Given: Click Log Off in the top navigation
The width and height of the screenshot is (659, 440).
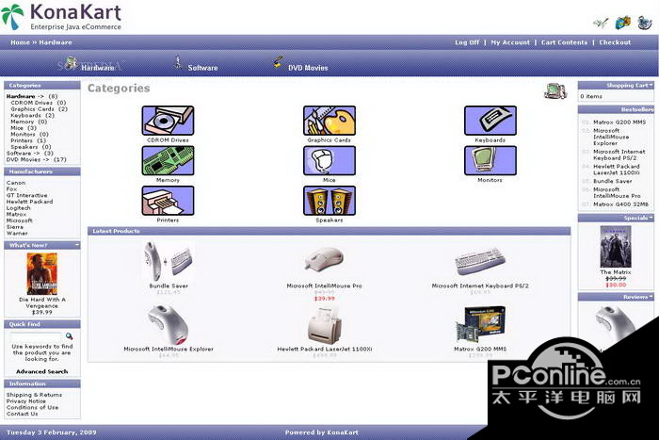Looking at the screenshot, I should click(x=467, y=42).
